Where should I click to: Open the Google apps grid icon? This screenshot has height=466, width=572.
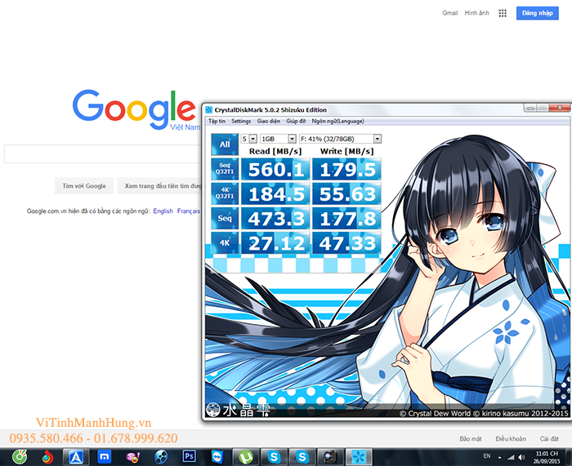tap(503, 13)
